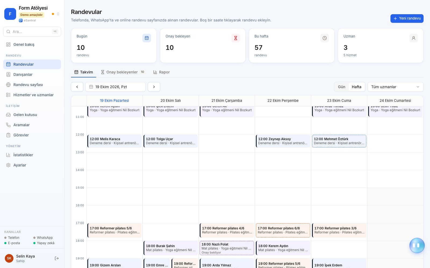Select the Takvim tab
Screen dimensions: 430x268
coord(84,72)
